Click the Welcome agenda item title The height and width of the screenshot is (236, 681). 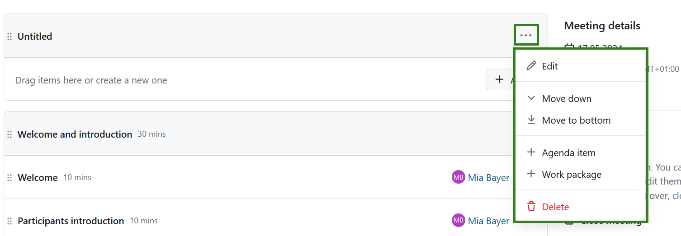point(38,178)
